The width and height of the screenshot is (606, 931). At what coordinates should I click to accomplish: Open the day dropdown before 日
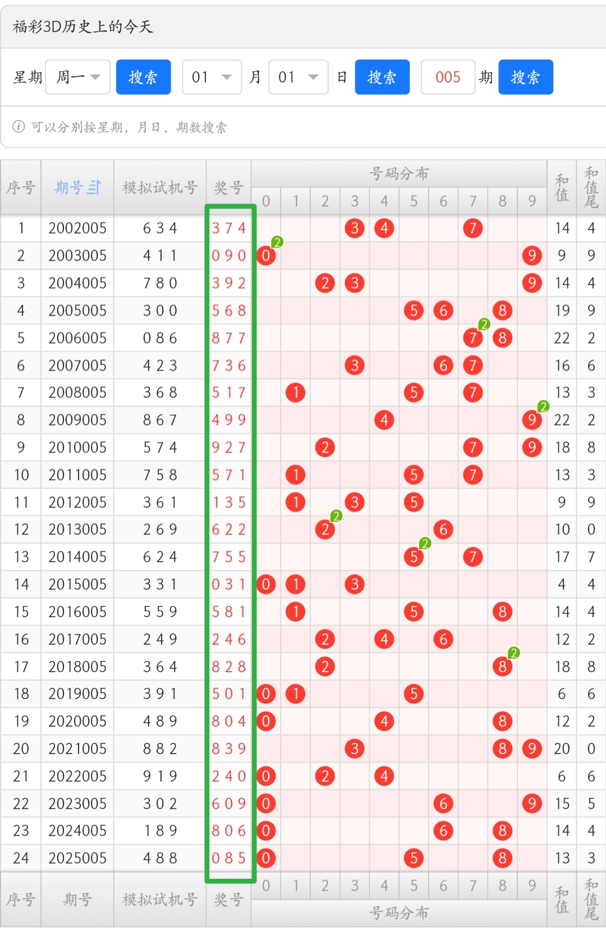(299, 77)
